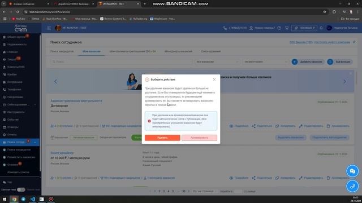Open the help question mark icon
Image resolution: width=362 pixels, height=203 pixels.
click(279, 28)
